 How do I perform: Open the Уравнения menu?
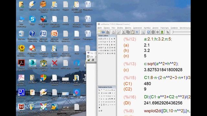[x=137, y=28]
